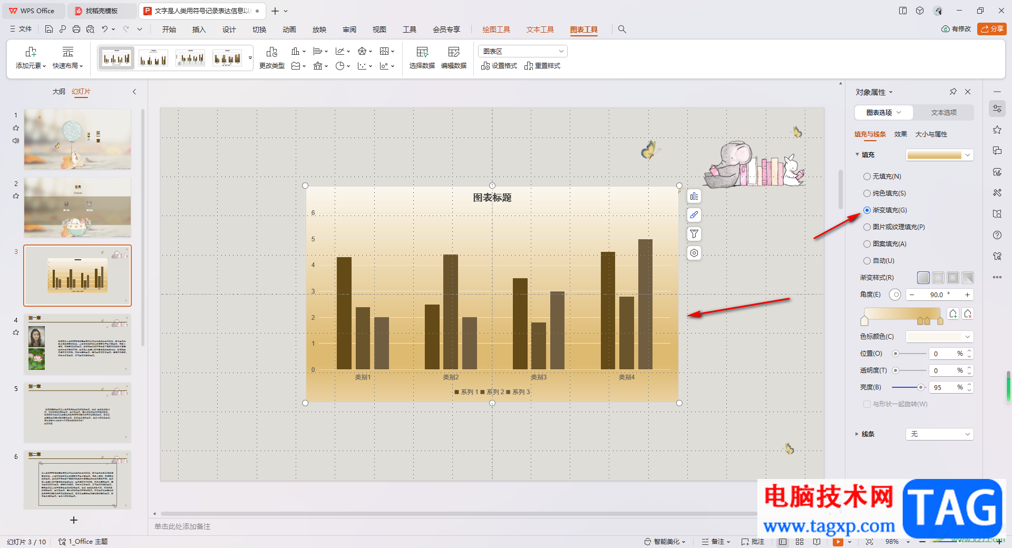Image resolution: width=1012 pixels, height=548 pixels.
Task: Click Comments (批注) in status bar
Action: pyautogui.click(x=753, y=542)
